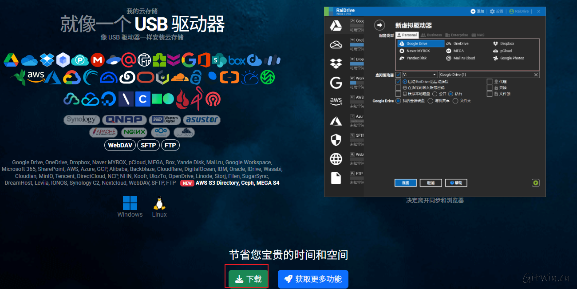Viewport: 577px width, 289px height.
Task: Select 我的云端硬盘 radio button
Action: coord(398,101)
